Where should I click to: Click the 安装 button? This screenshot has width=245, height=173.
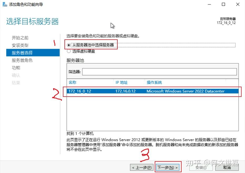pyautogui.click(x=200, y=167)
